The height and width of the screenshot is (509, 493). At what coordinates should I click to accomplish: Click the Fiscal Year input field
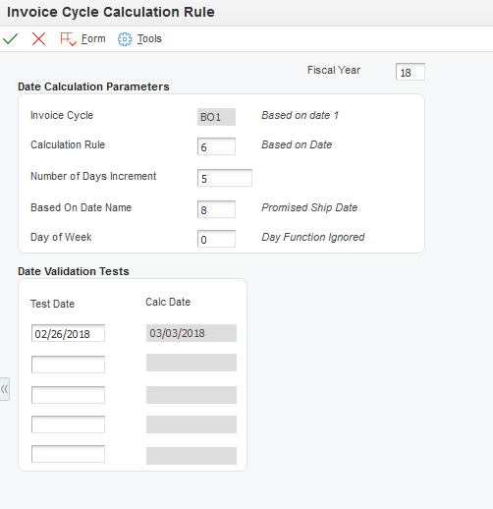411,72
